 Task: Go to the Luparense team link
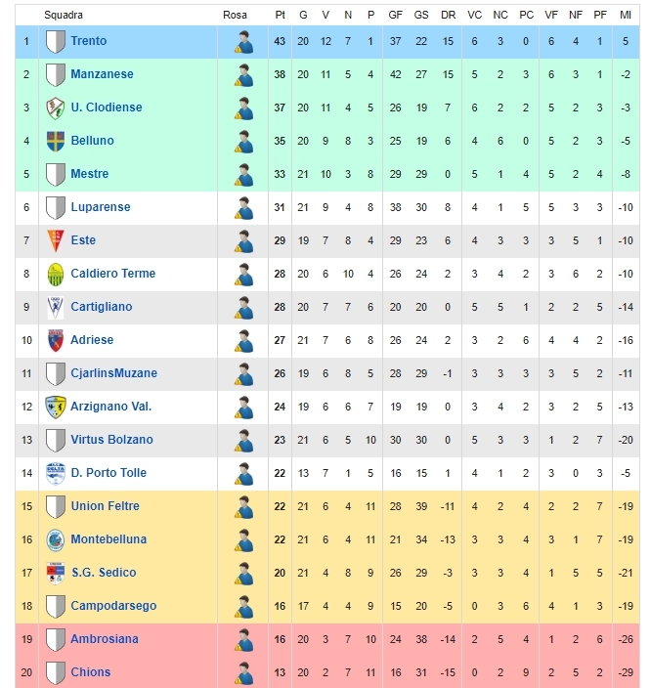(x=101, y=206)
